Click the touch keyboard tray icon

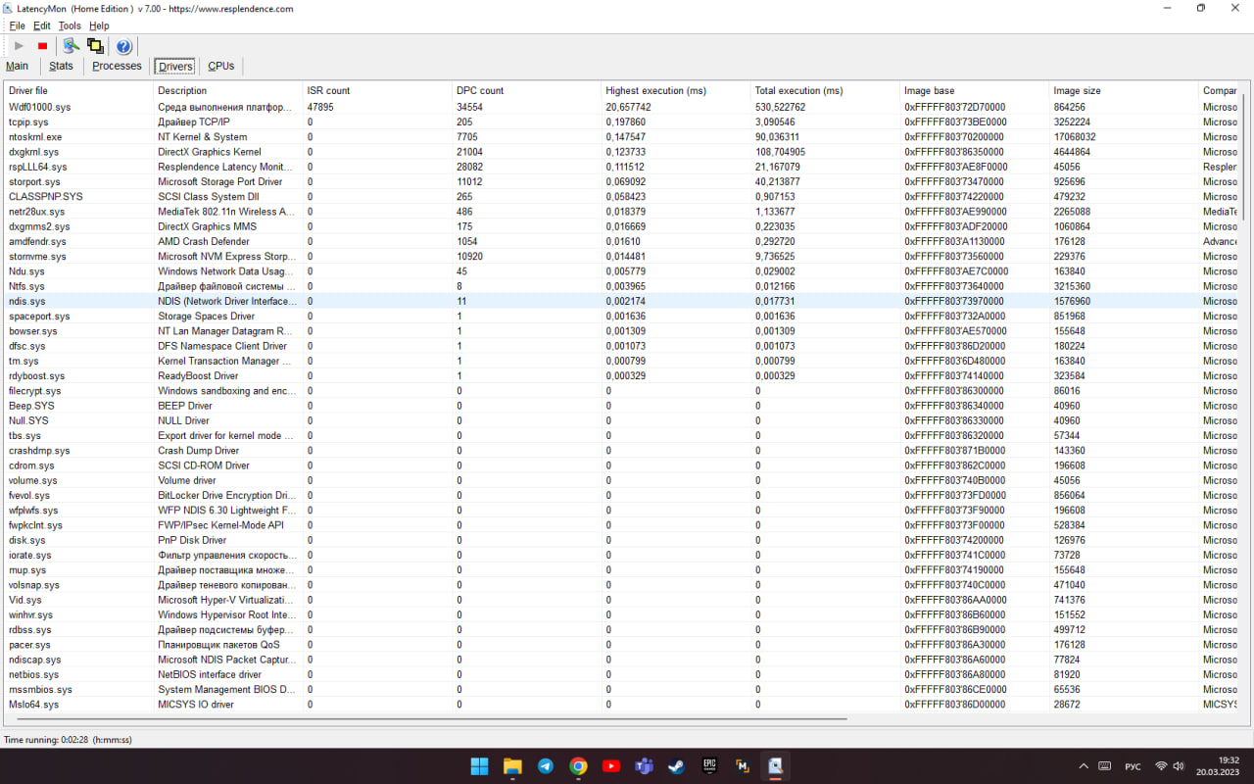pyautogui.click(x=1105, y=766)
